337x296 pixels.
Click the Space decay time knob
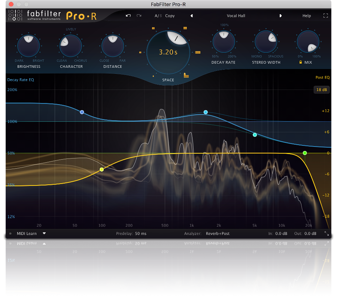pyautogui.click(x=168, y=52)
